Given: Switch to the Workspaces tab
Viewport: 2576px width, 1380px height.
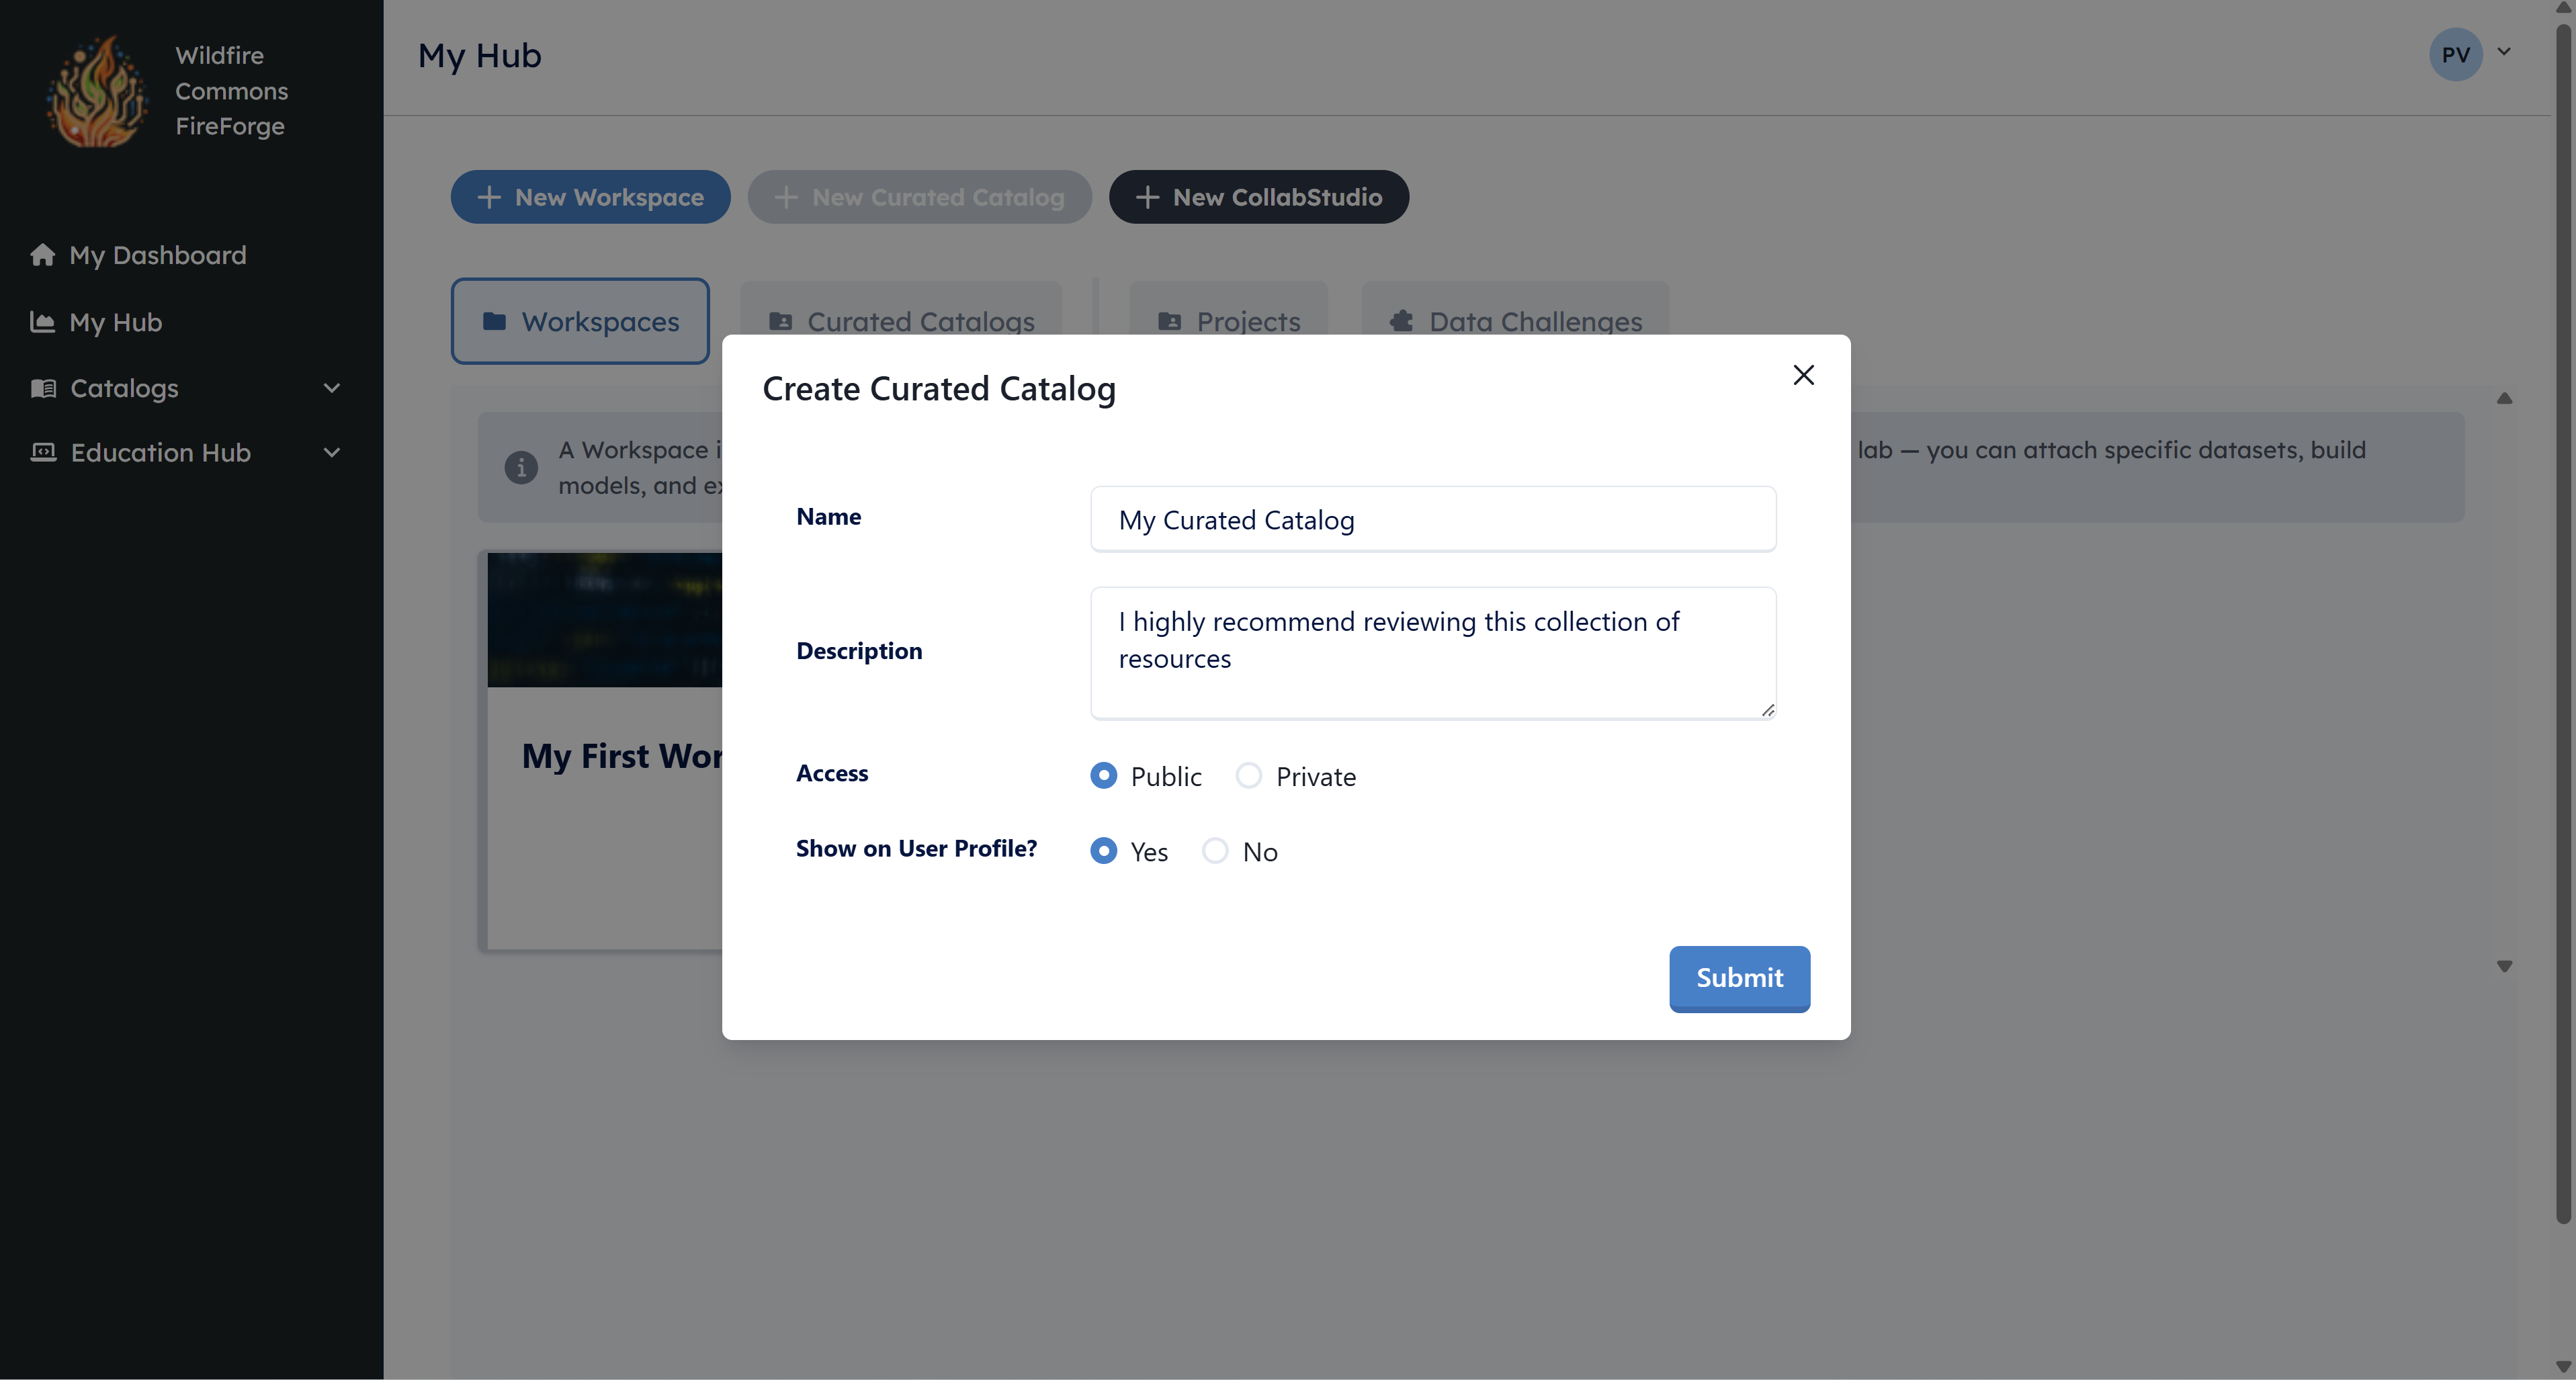Looking at the screenshot, I should 580,321.
